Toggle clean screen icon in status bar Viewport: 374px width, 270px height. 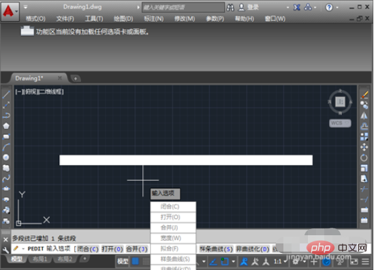click(x=354, y=262)
